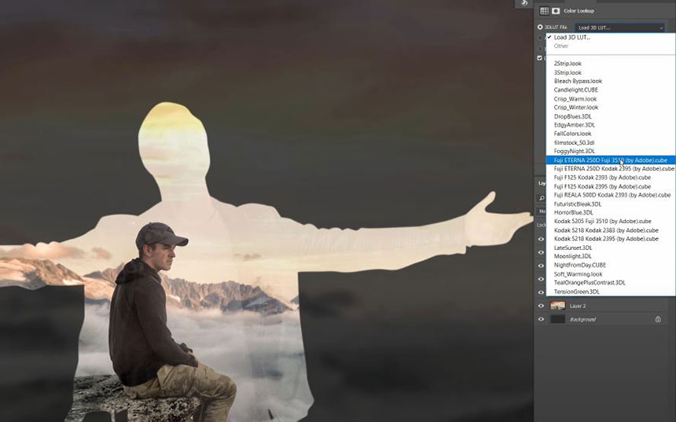Pick Fuji REALA 500D Kodak 2393 cube
This screenshot has height=422, width=676.
click(x=611, y=195)
